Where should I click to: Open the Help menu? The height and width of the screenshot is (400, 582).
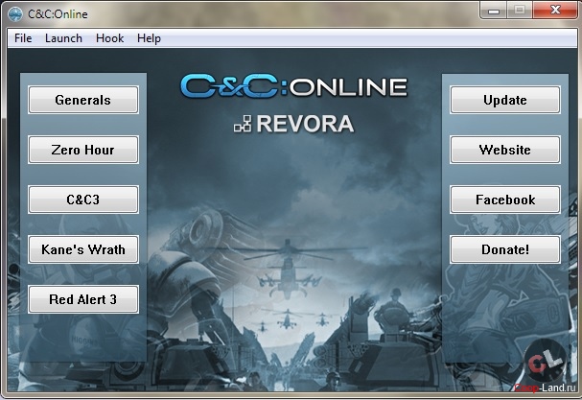(x=149, y=38)
